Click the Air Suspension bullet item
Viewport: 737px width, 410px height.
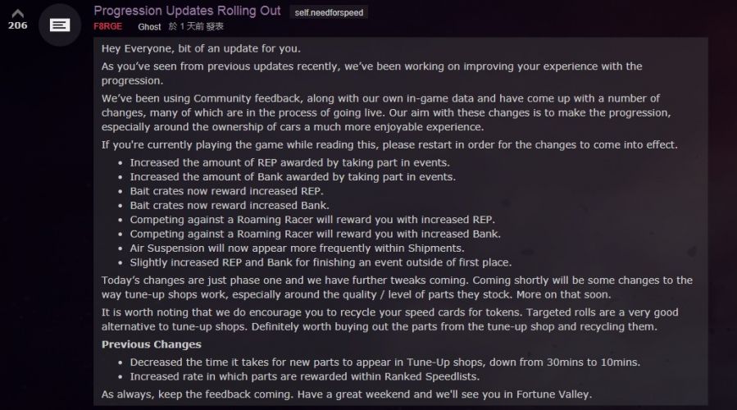(x=297, y=248)
